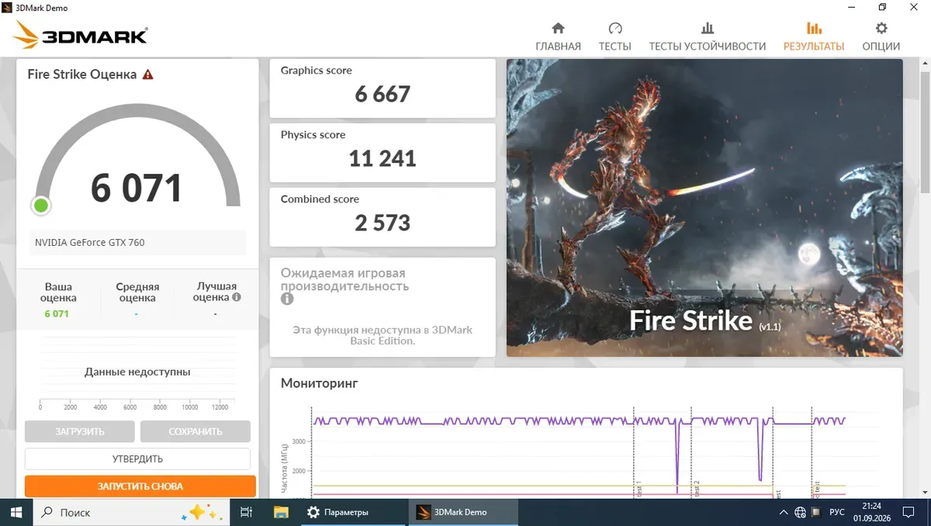Click info icon under Ожидаемая игровая производительность
The image size is (931, 526).
pyautogui.click(x=287, y=299)
